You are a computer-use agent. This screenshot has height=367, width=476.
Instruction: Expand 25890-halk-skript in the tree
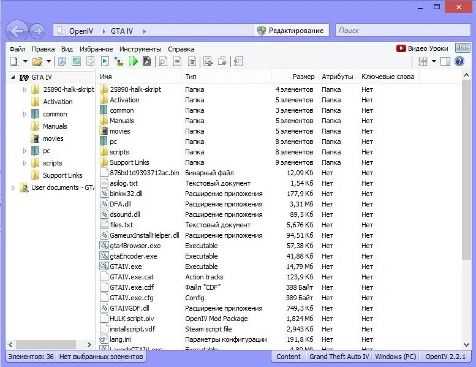[25, 89]
